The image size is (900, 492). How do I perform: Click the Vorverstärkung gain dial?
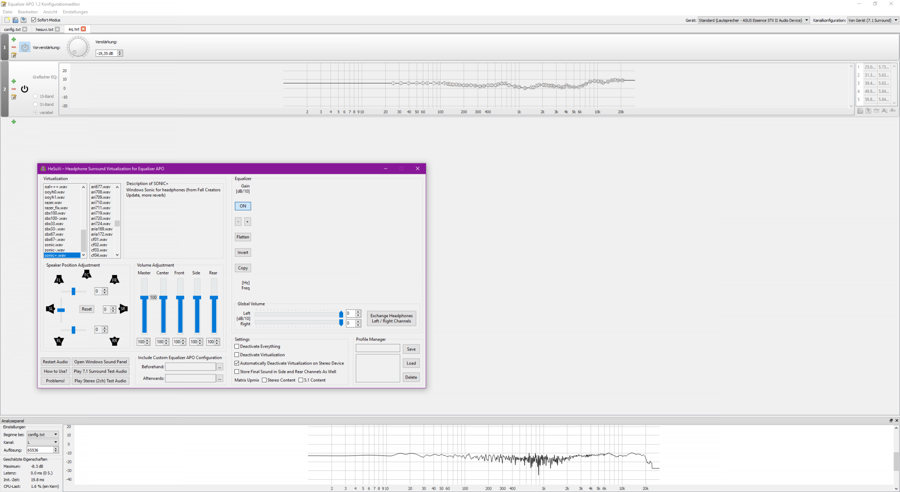78,47
